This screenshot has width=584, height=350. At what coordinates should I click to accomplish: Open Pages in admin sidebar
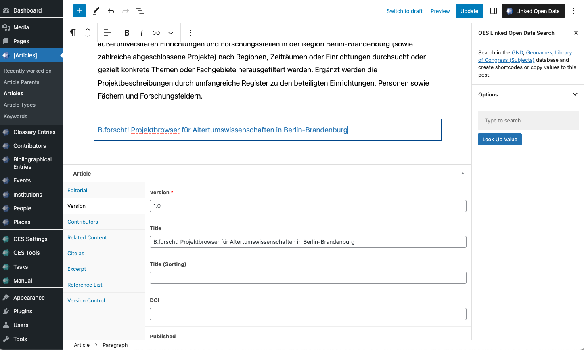[x=31, y=41]
